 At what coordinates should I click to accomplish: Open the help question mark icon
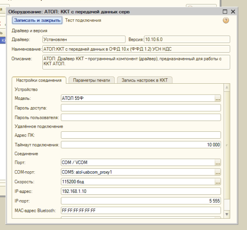click(226, 20)
